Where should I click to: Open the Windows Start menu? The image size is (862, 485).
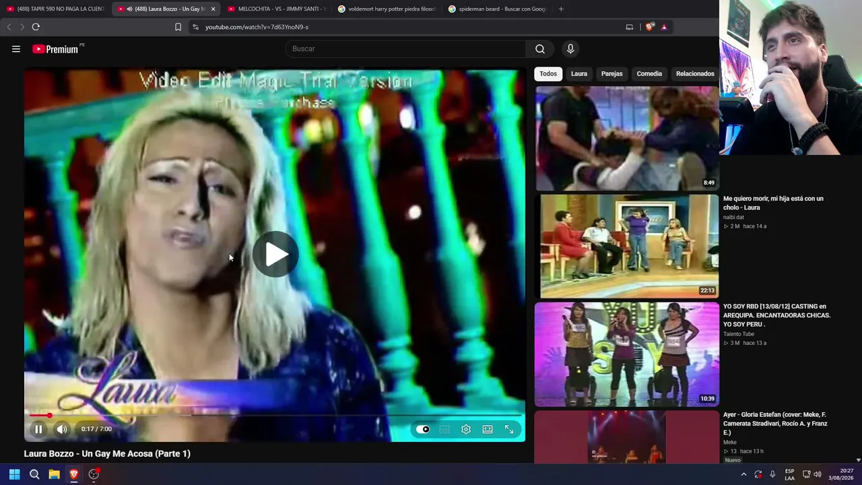(x=14, y=474)
